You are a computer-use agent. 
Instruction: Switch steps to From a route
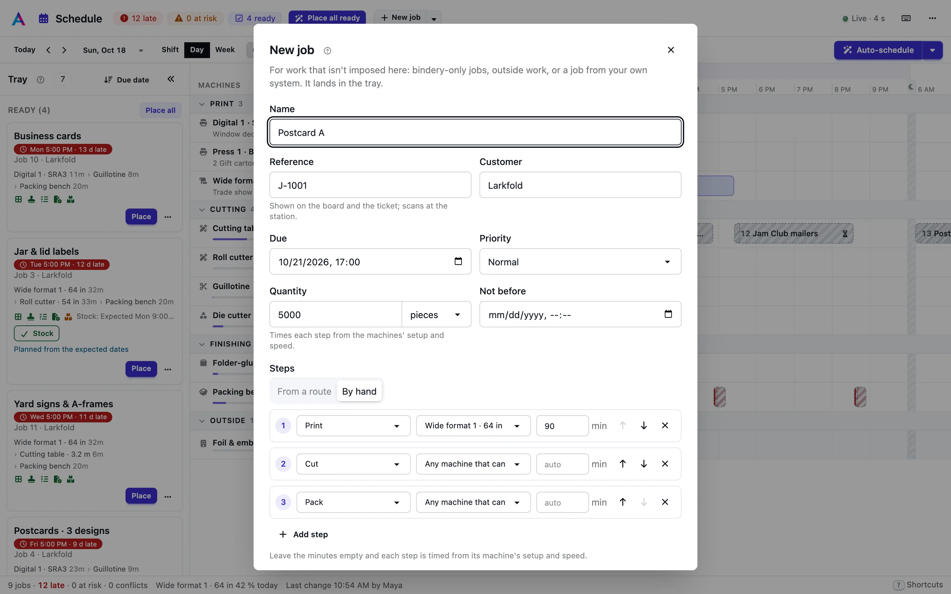(304, 391)
